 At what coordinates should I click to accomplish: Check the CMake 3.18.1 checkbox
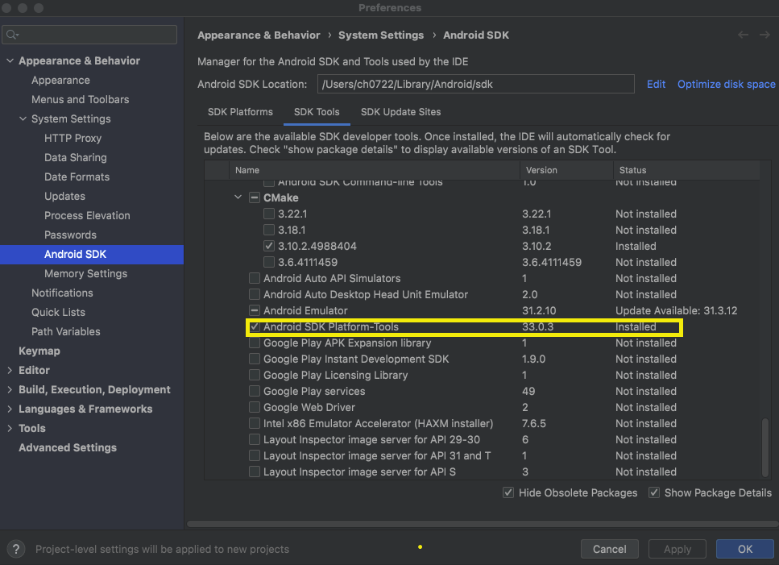[x=269, y=230]
